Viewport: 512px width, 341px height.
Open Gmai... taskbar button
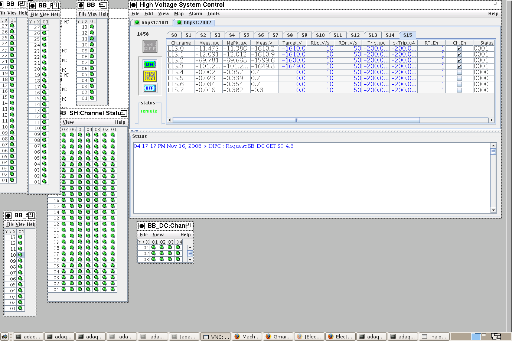278,337
